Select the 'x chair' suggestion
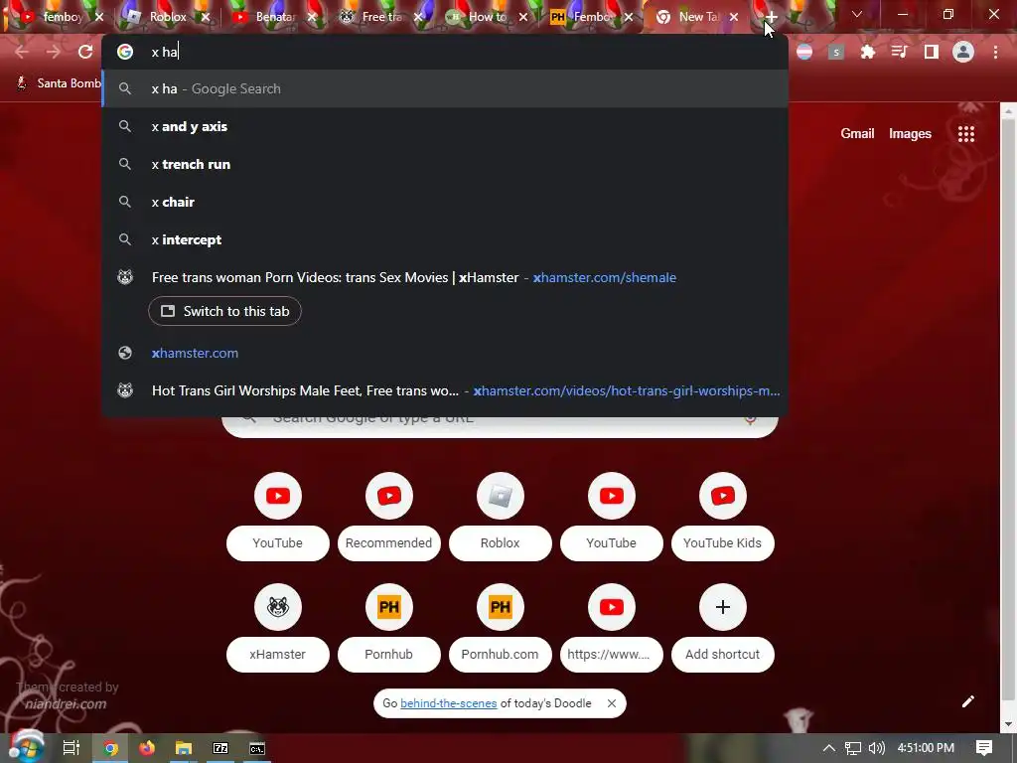Screen dimensions: 1017x763 (x=445, y=202)
